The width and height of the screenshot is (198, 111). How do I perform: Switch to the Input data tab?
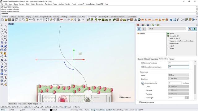[x=154, y=59]
